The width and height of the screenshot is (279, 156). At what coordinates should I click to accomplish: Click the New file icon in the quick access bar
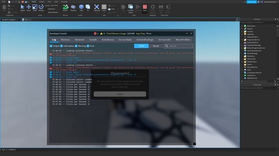pyautogui.click(x=9, y=2)
